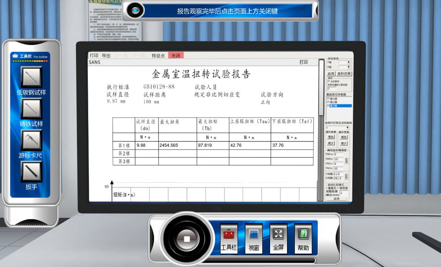Switch to 全屏 fullscreen mode

[x=279, y=235]
